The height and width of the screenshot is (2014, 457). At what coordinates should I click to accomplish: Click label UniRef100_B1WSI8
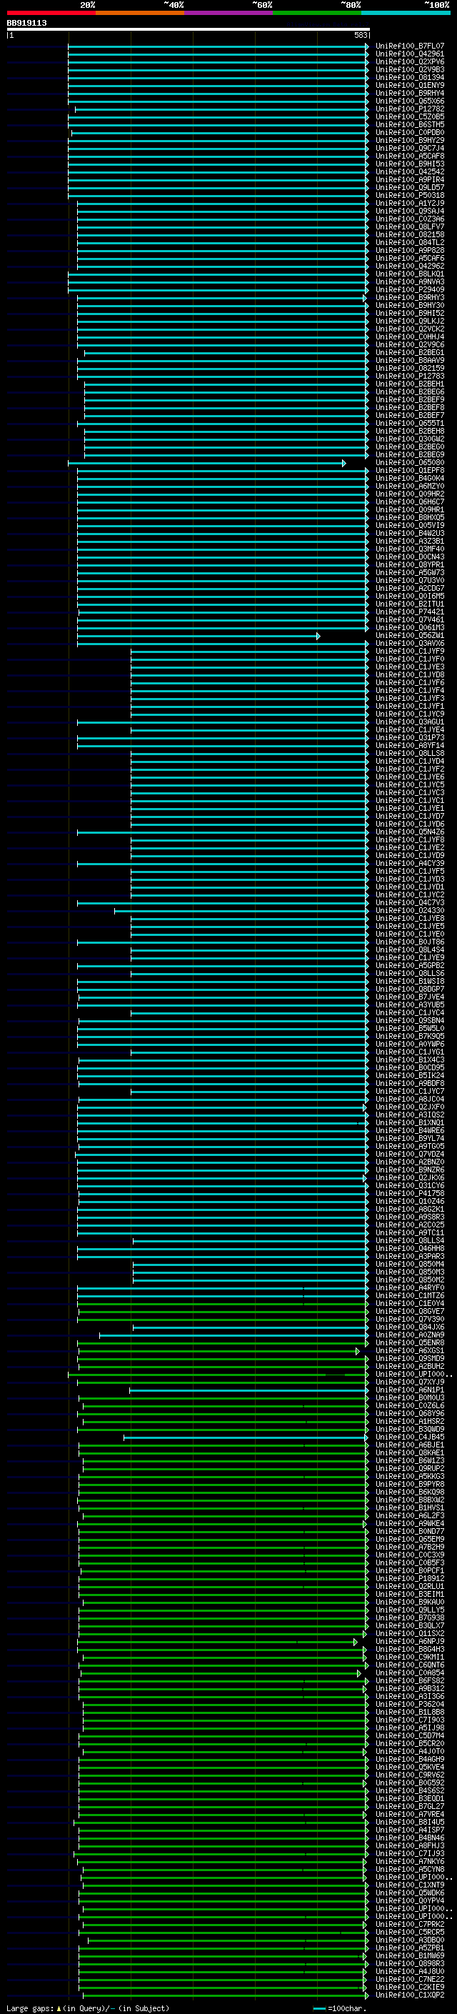(x=410, y=981)
